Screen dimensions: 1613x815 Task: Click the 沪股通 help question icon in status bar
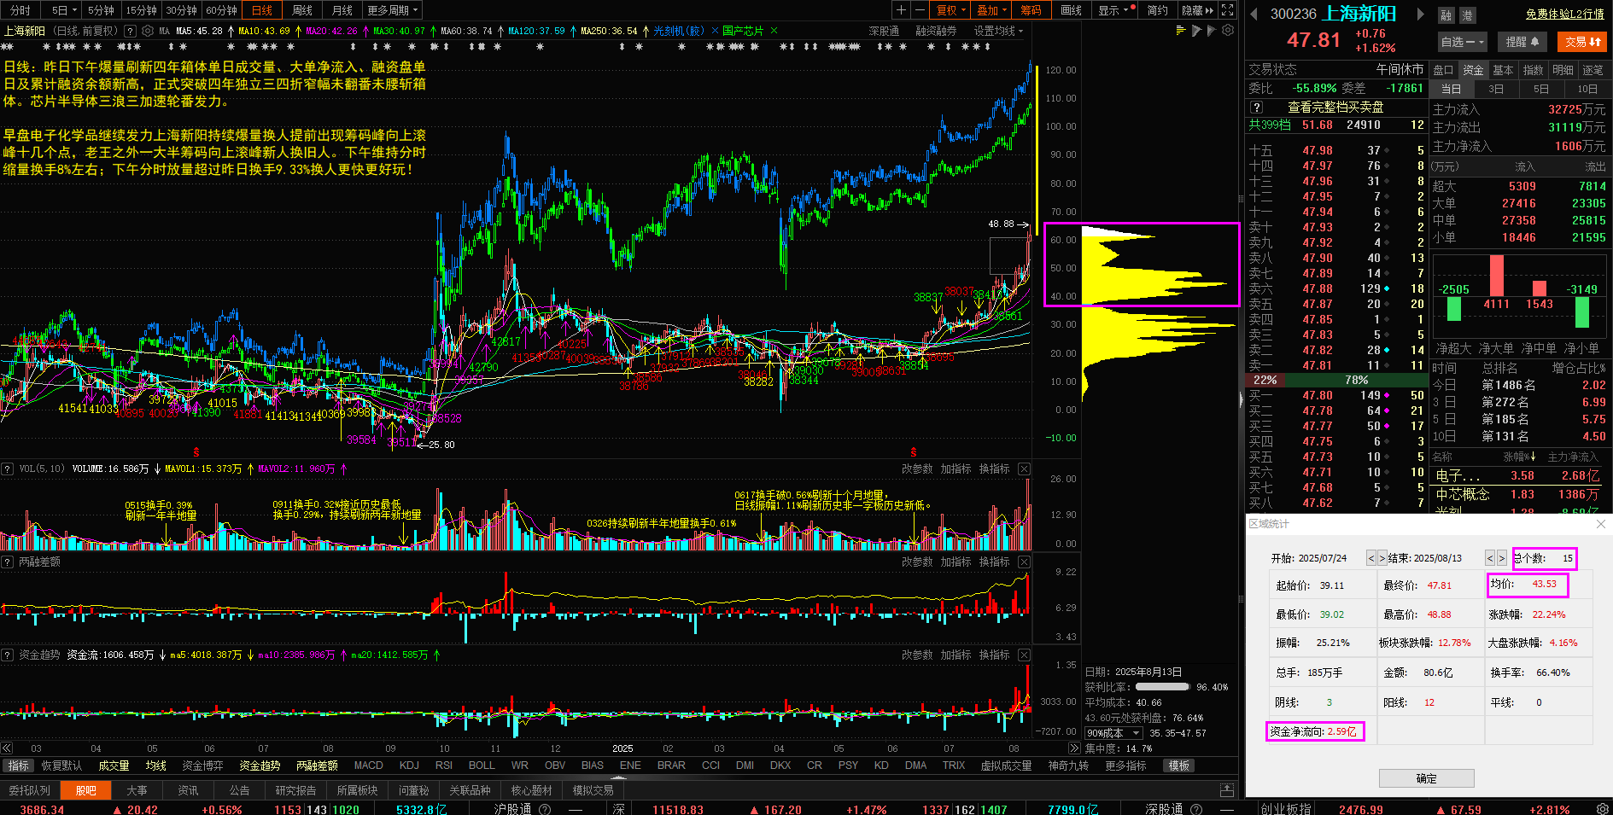545,809
